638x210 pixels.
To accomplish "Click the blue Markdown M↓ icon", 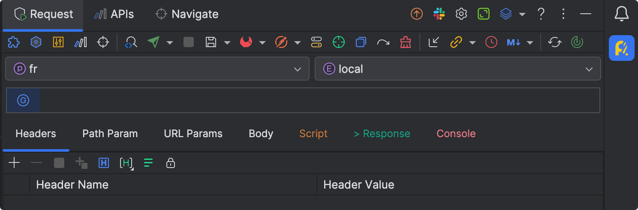I will point(514,42).
